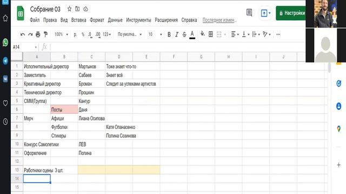
Task: Select the Конкурс Самопетики cell
Action: click(x=37, y=144)
